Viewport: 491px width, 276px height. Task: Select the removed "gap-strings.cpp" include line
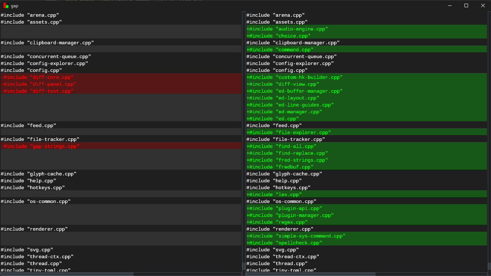(40, 146)
